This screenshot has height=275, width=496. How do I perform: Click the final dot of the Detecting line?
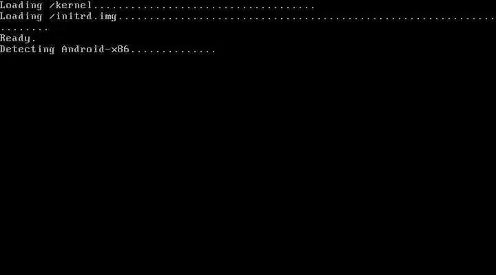click(214, 51)
